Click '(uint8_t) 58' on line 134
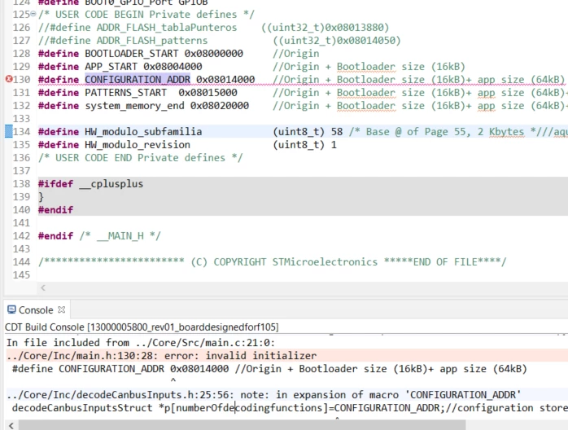 click(x=308, y=132)
